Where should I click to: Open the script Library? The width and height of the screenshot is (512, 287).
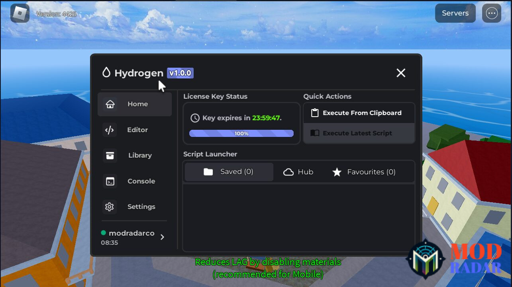(x=135, y=155)
